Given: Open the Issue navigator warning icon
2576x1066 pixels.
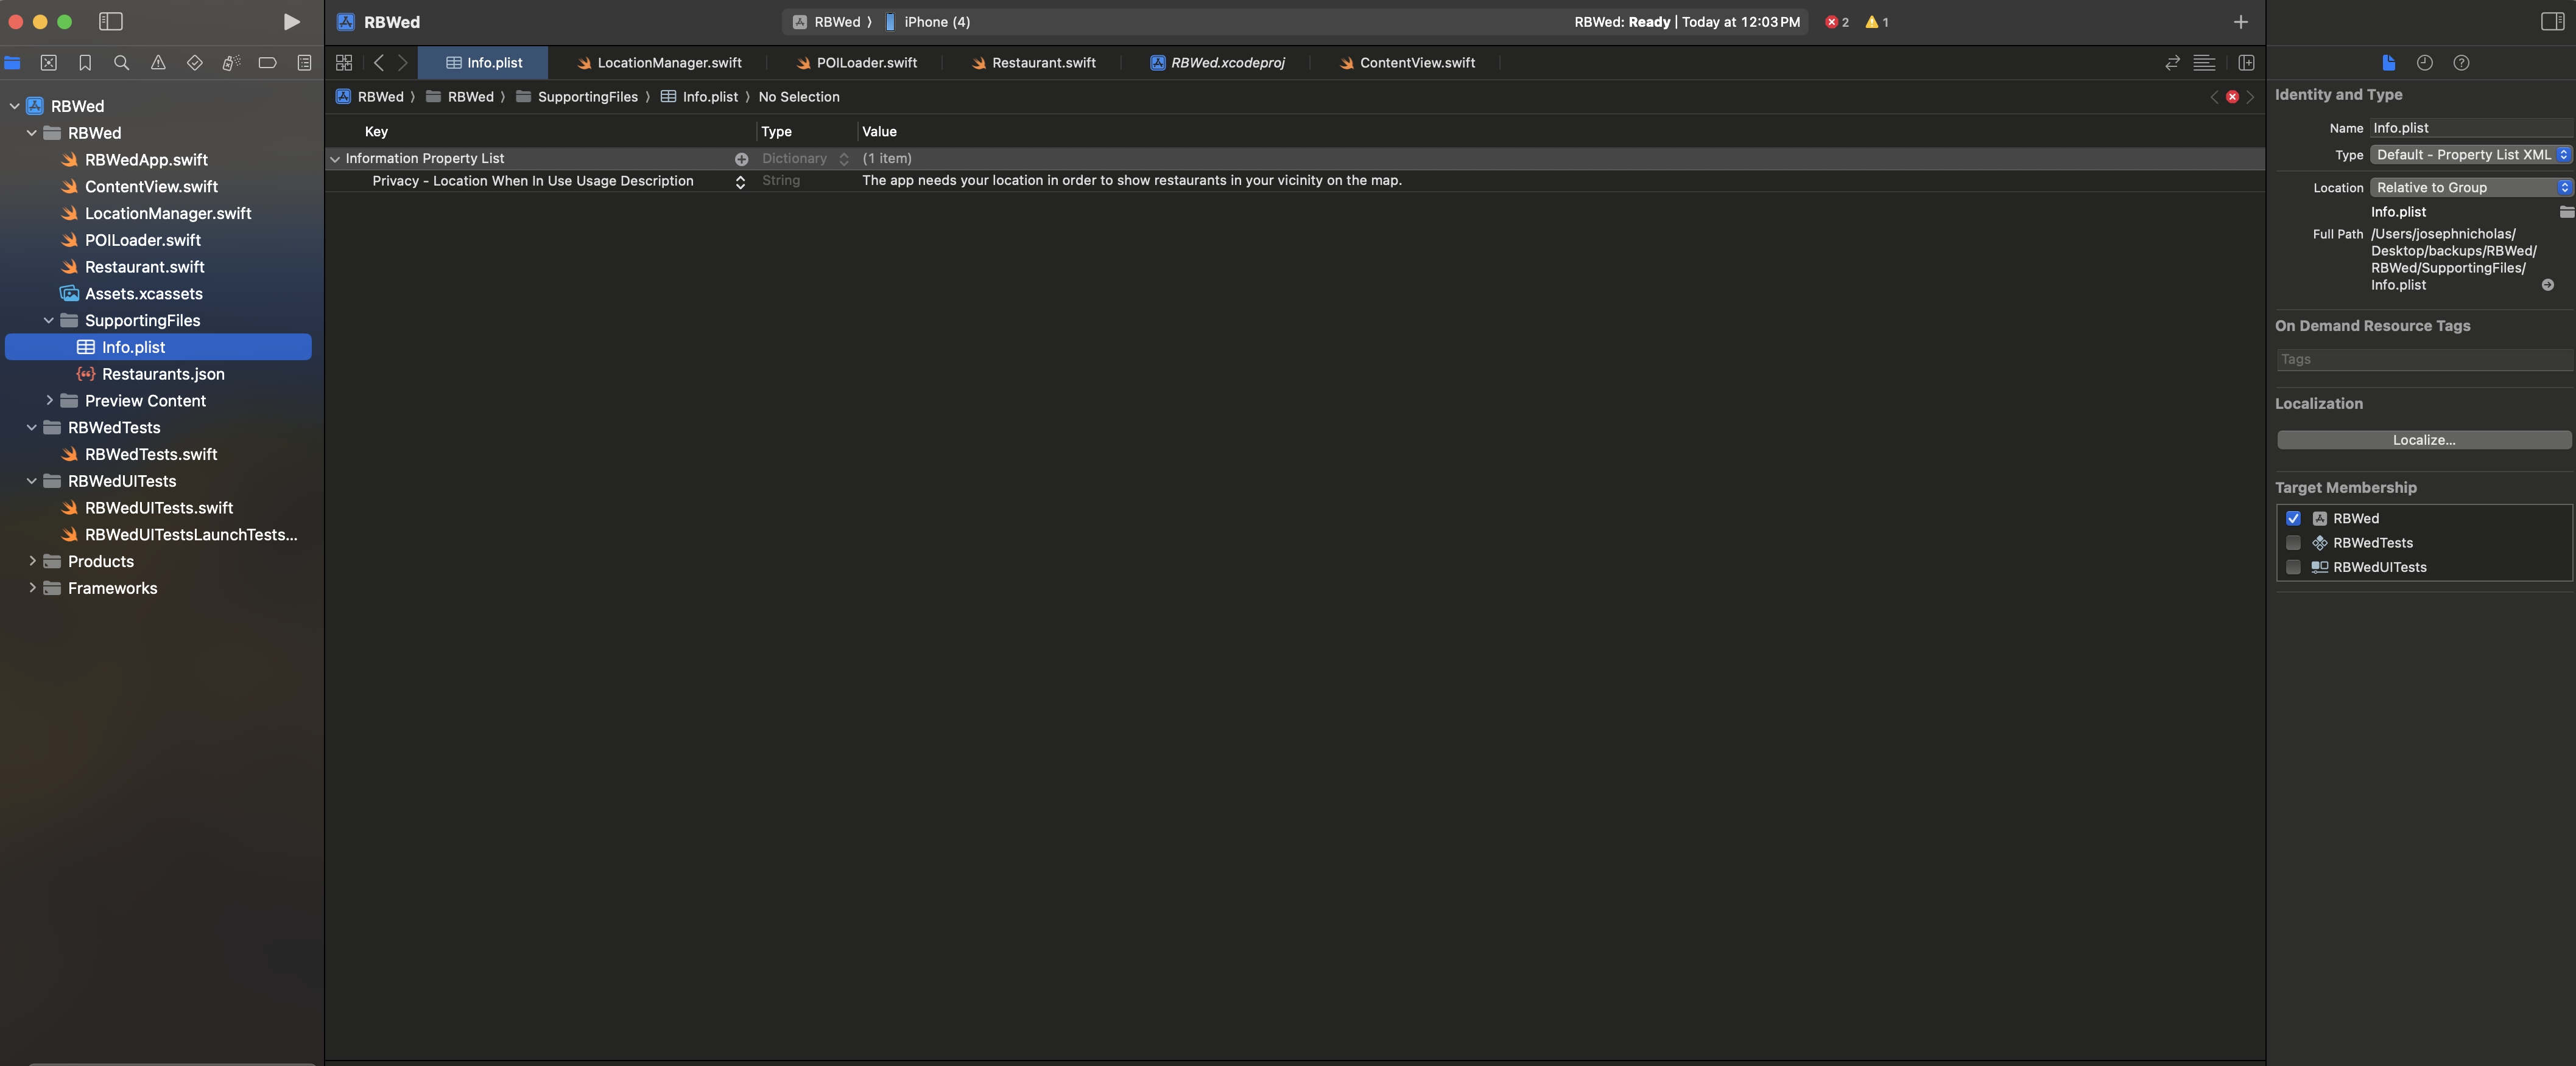Looking at the screenshot, I should pos(158,63).
